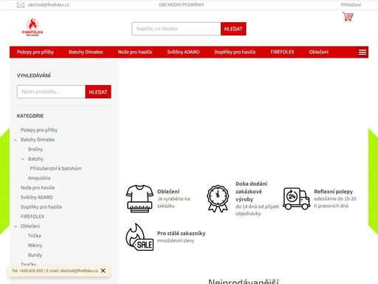Select Polepy pro přilby in sidebar categories
378x284 pixels.
point(39,130)
